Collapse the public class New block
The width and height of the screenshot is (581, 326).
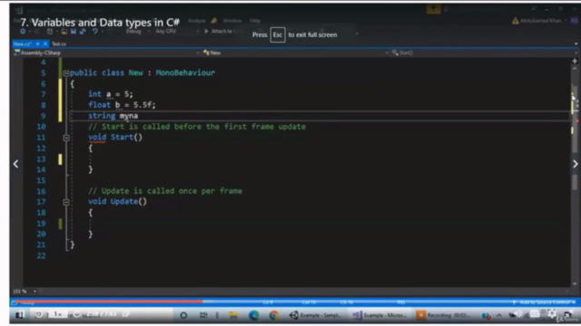click(66, 73)
